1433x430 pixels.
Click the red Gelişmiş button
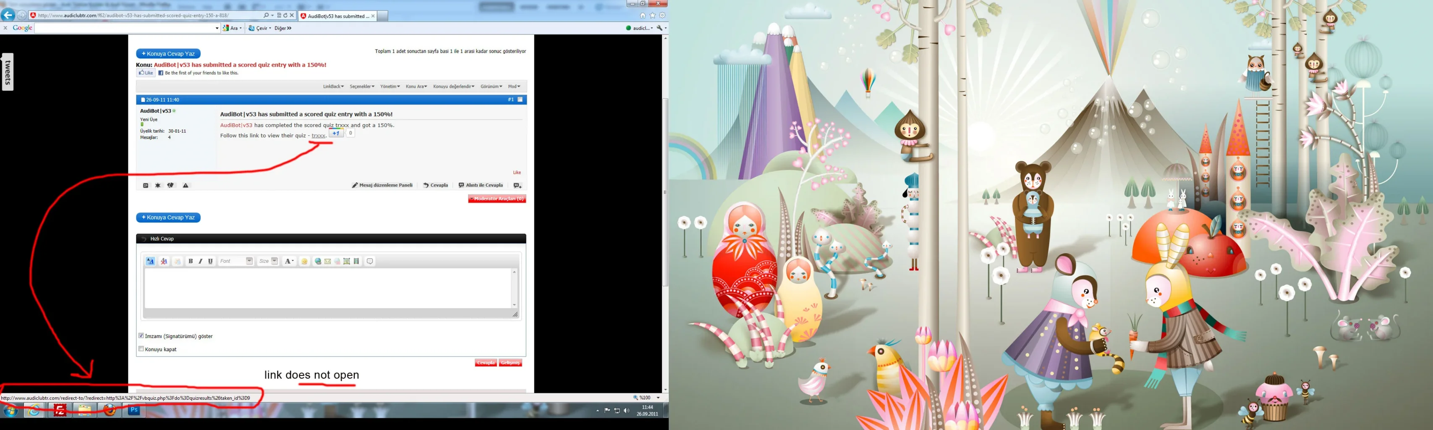point(510,363)
